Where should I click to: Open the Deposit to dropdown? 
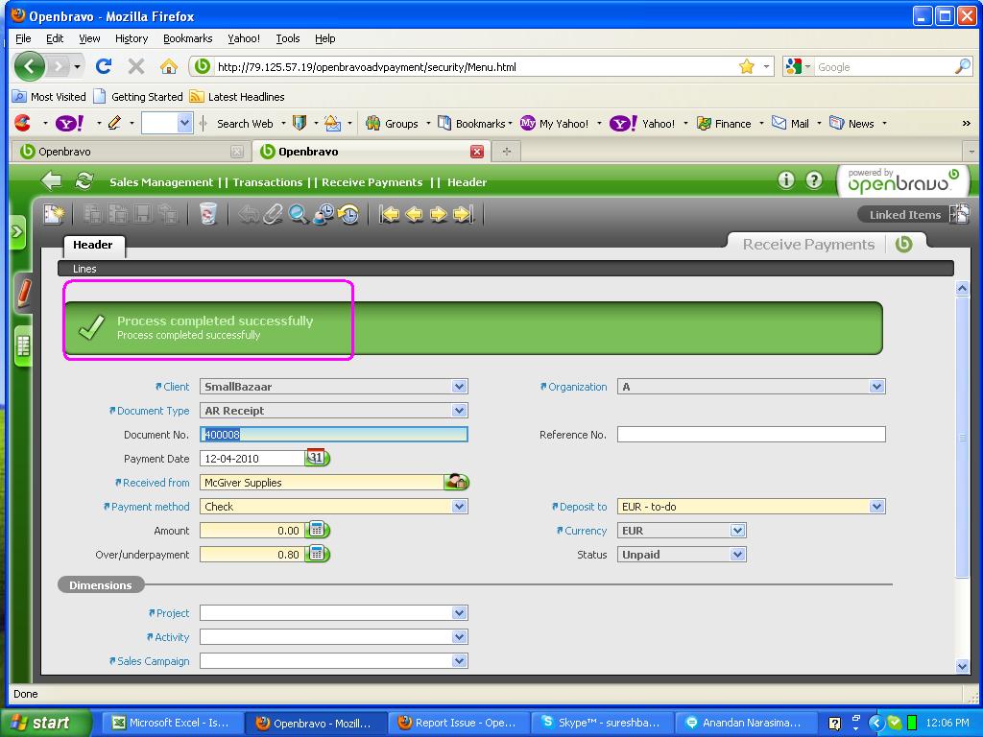click(876, 507)
